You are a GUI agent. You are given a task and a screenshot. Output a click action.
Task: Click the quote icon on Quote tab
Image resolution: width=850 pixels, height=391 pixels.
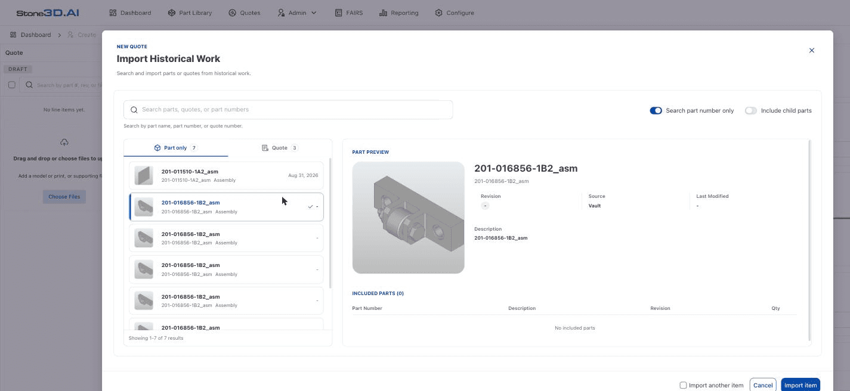[x=265, y=148]
